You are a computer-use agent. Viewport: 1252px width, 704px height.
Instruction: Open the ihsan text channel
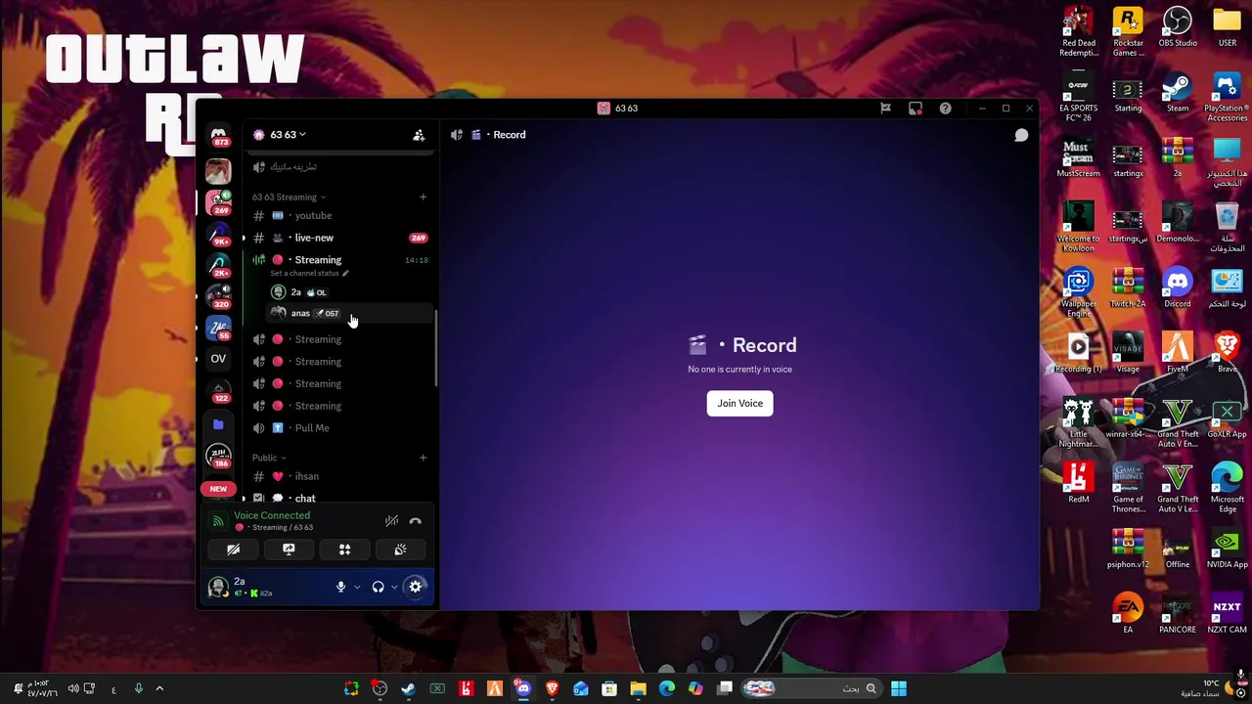[x=338, y=476]
